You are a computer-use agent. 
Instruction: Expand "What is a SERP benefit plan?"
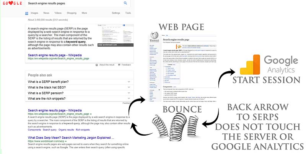click(x=79, y=82)
